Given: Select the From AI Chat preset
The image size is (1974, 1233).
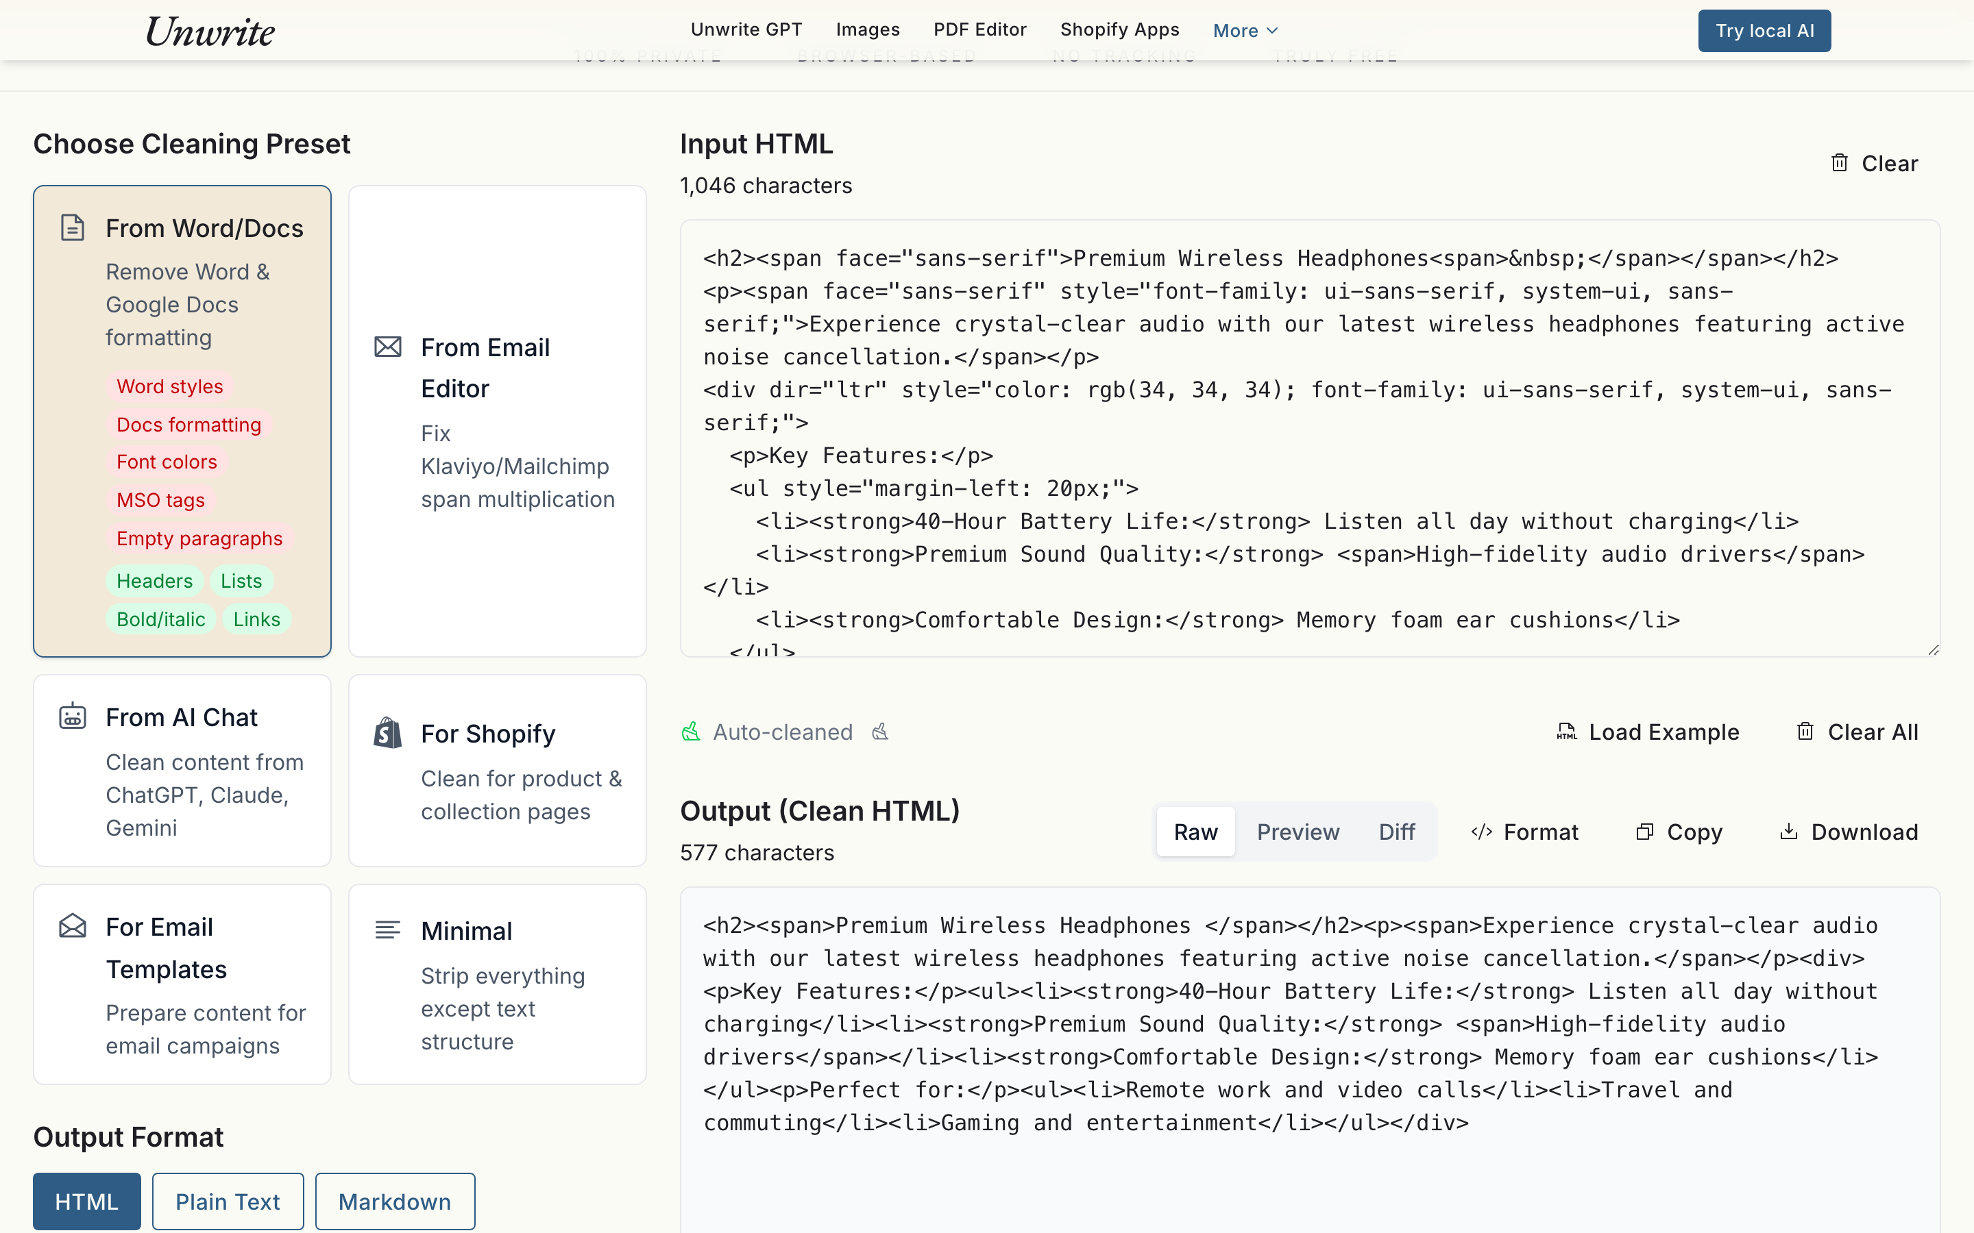Looking at the screenshot, I should point(182,770).
